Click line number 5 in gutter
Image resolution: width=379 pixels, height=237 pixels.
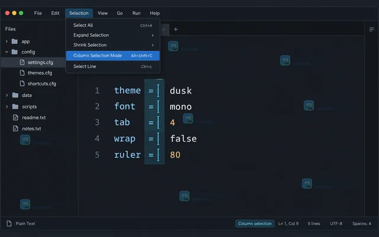tap(97, 155)
